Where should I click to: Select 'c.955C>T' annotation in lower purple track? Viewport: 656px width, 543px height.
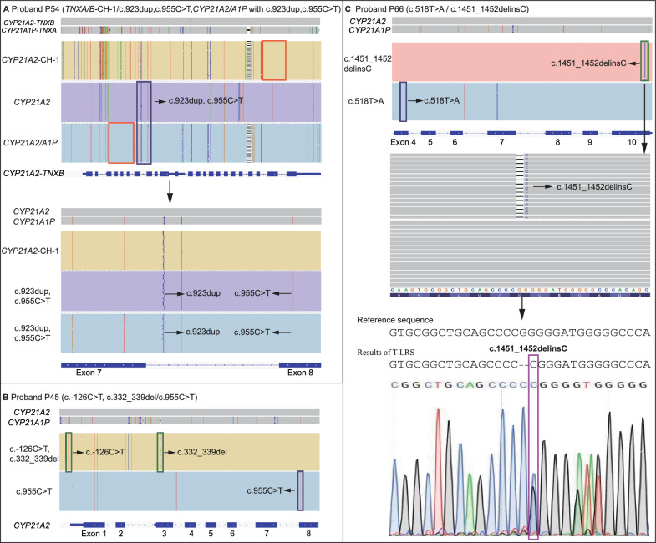pos(252,293)
